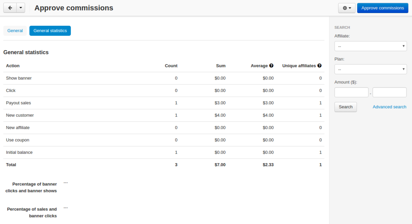Focus the maximum Amount input field
412x224 pixels.
pyautogui.click(x=389, y=92)
